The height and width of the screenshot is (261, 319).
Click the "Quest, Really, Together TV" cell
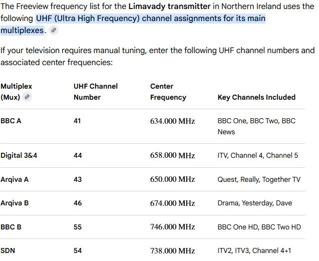pyautogui.click(x=259, y=179)
